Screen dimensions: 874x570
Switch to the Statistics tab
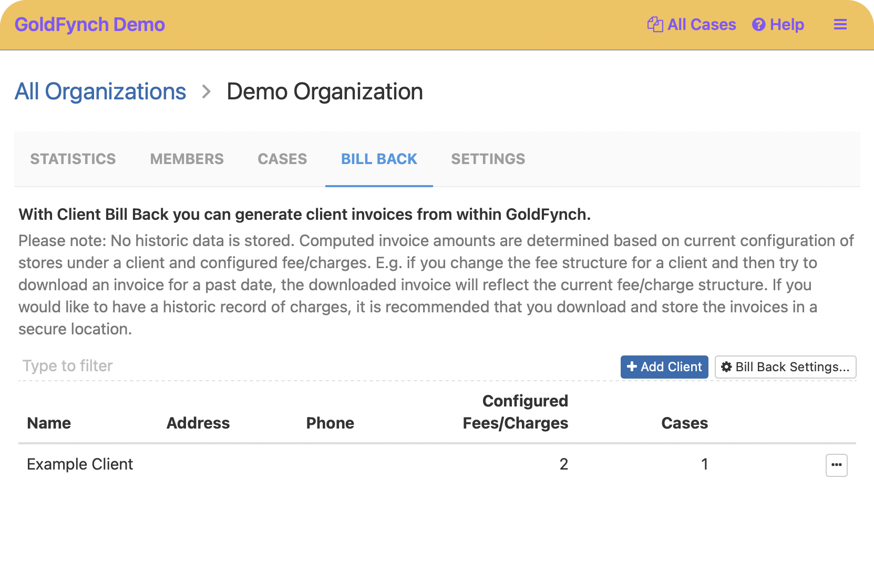coord(73,159)
